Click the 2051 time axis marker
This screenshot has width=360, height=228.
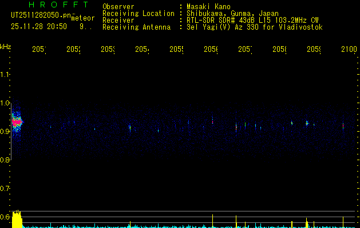point(39,50)
